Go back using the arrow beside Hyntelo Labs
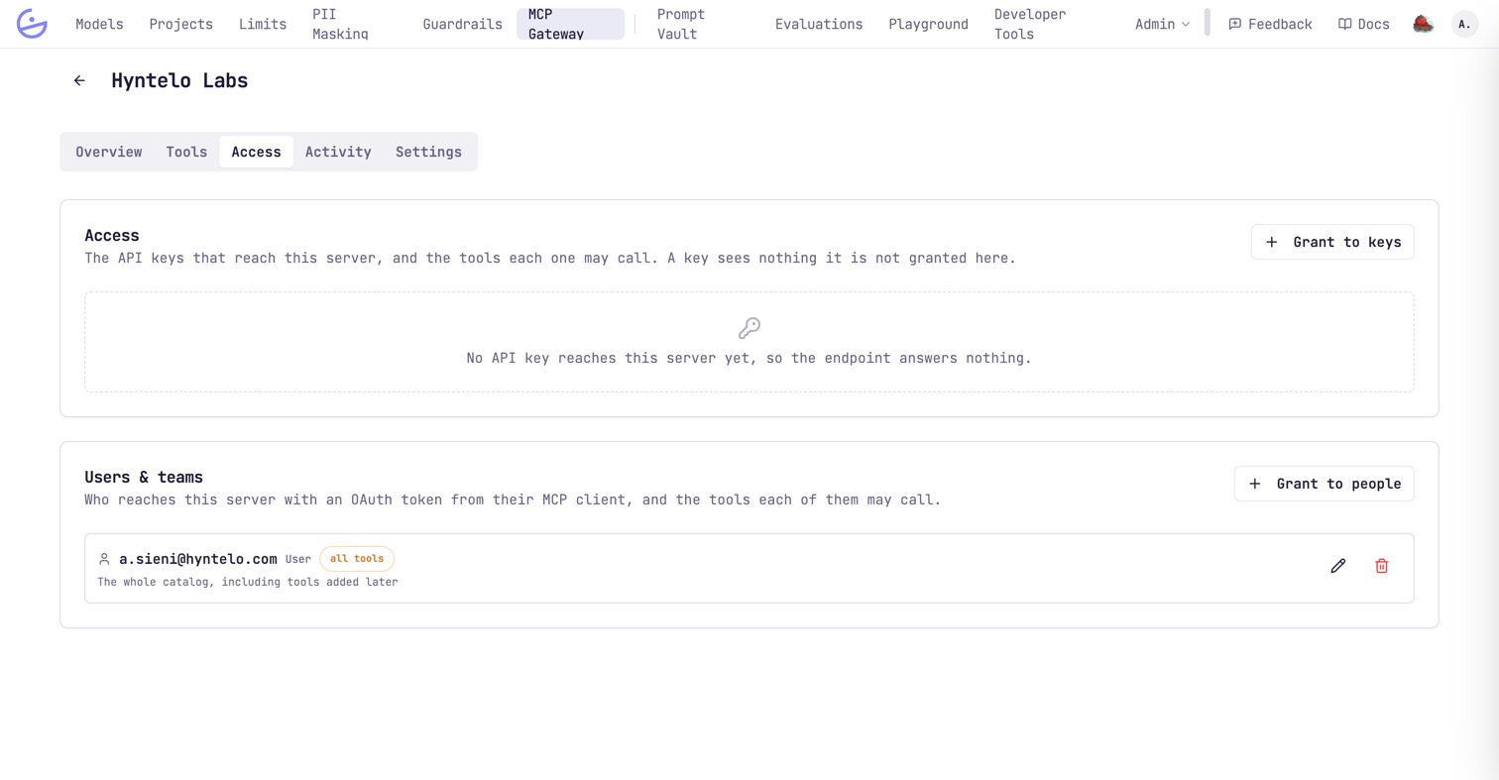 [79, 80]
